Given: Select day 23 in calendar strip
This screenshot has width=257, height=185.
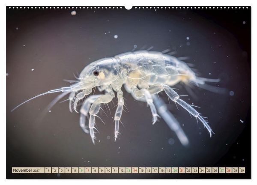Looking at the screenshot, I should pos(195,170).
